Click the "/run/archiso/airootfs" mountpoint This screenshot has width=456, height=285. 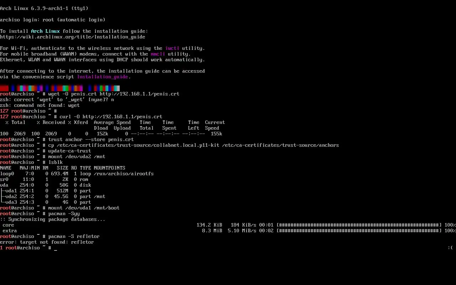click(x=124, y=173)
